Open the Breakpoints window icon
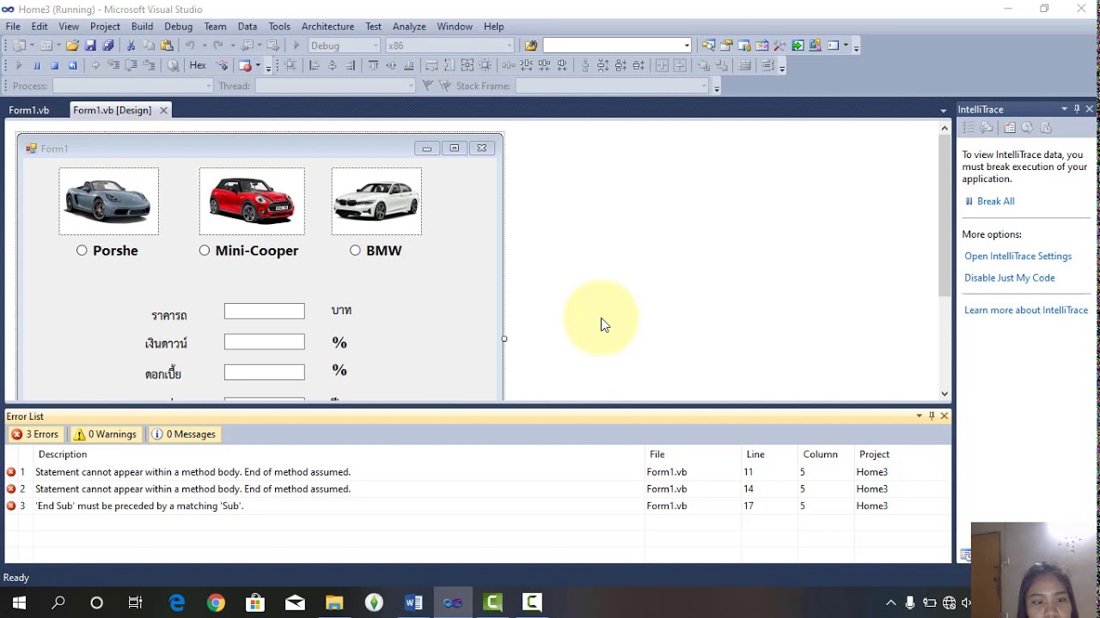 coord(245,66)
